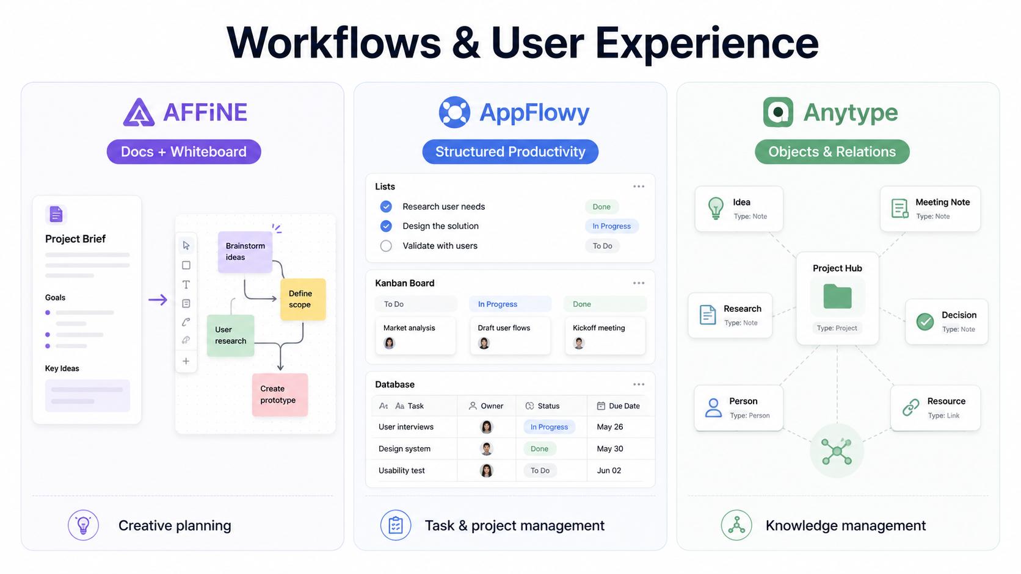The width and height of the screenshot is (1021, 574).
Task: Open the Done status of Design system
Action: (539, 449)
